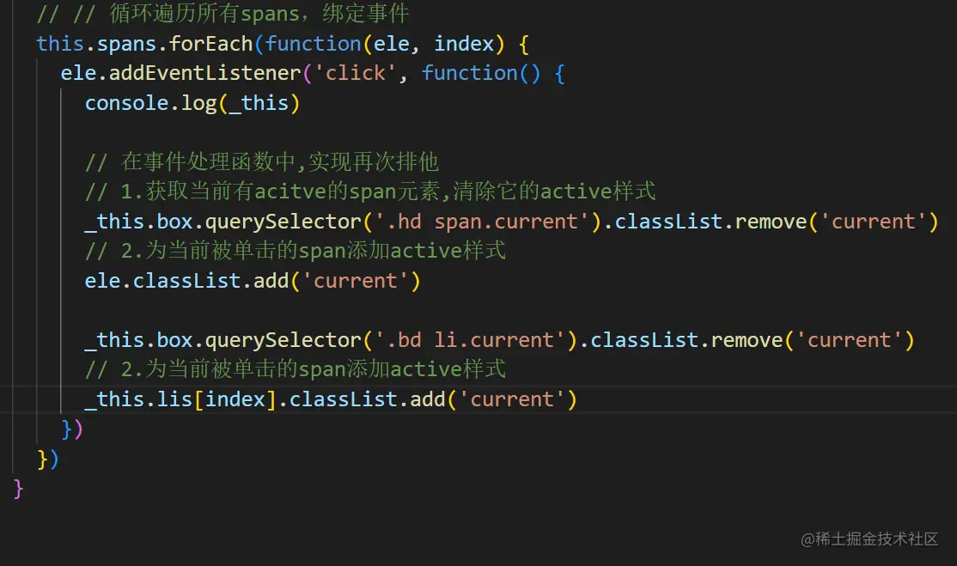
Task: Click the yellow closing '})' of forEach
Action: coord(48,459)
